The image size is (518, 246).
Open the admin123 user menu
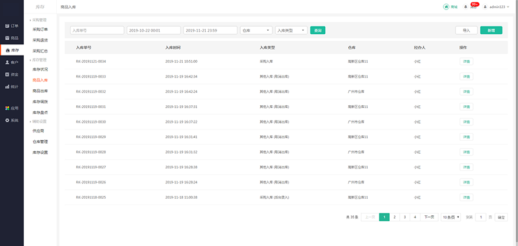pos(496,7)
